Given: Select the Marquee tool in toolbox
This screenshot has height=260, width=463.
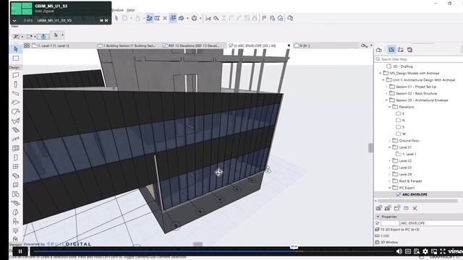Looking at the screenshot, I should (16, 58).
